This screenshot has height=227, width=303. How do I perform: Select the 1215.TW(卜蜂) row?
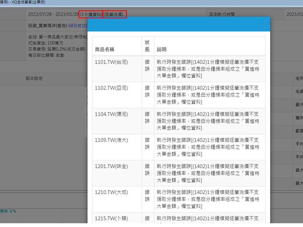click(111, 218)
